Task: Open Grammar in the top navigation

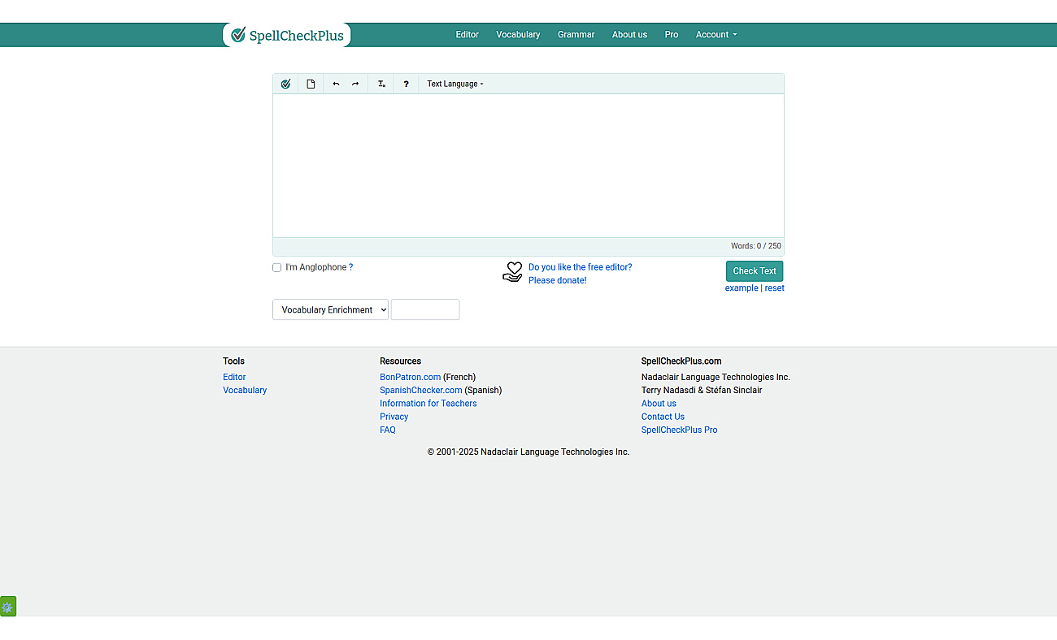Action: [576, 35]
